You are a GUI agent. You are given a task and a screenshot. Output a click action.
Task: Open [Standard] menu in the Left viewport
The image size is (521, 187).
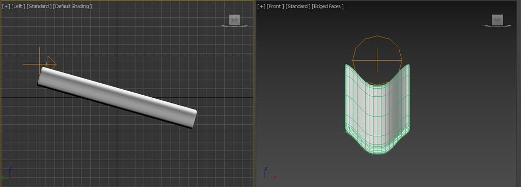[x=39, y=6]
